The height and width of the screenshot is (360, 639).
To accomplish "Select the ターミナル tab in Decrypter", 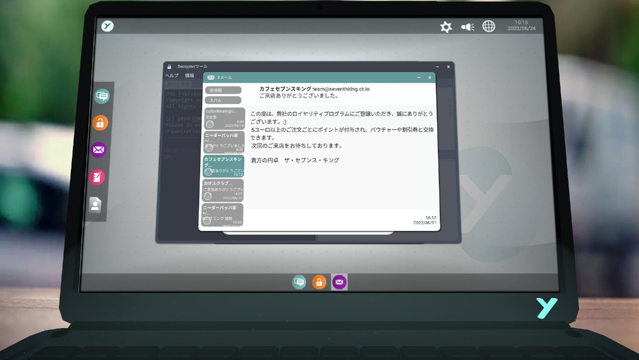I will pos(178,84).
